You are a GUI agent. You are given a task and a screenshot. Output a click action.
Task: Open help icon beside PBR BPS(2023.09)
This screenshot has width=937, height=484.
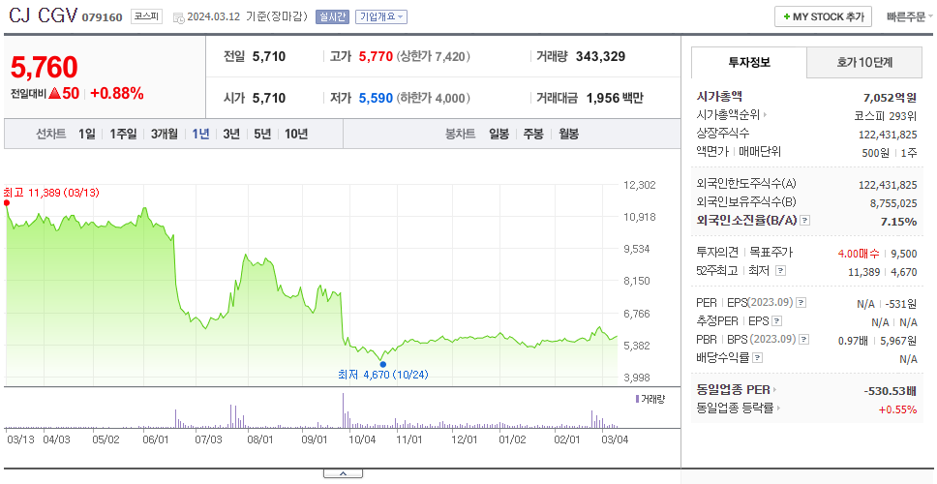pos(804,340)
